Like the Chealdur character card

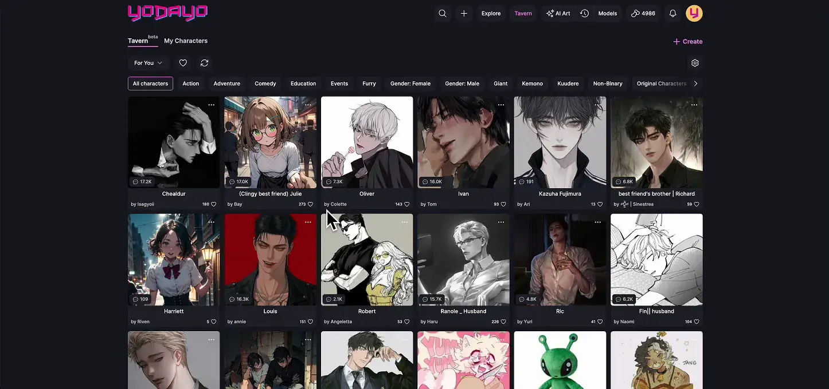pos(214,204)
